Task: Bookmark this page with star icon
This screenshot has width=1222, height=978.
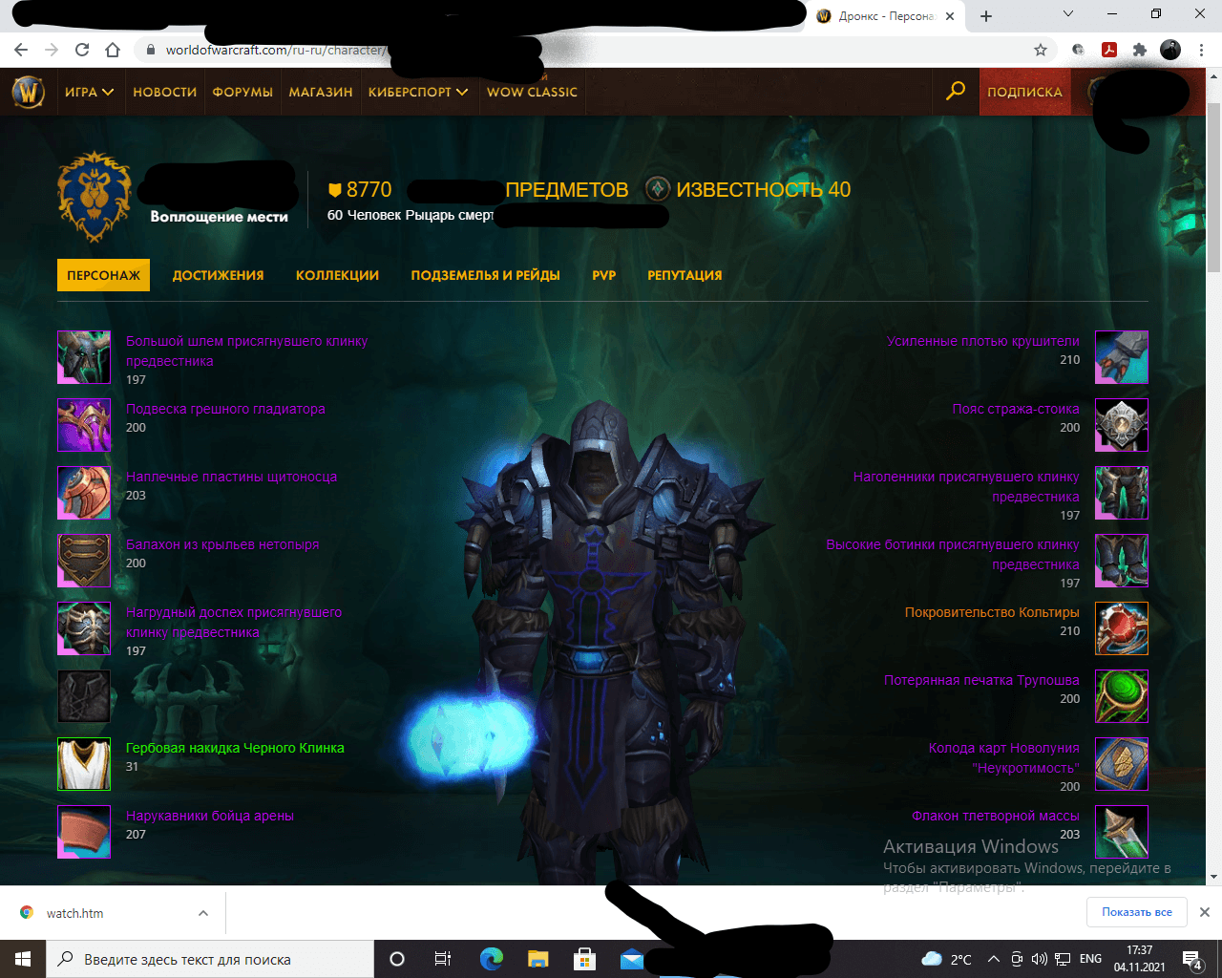Action: (1041, 50)
